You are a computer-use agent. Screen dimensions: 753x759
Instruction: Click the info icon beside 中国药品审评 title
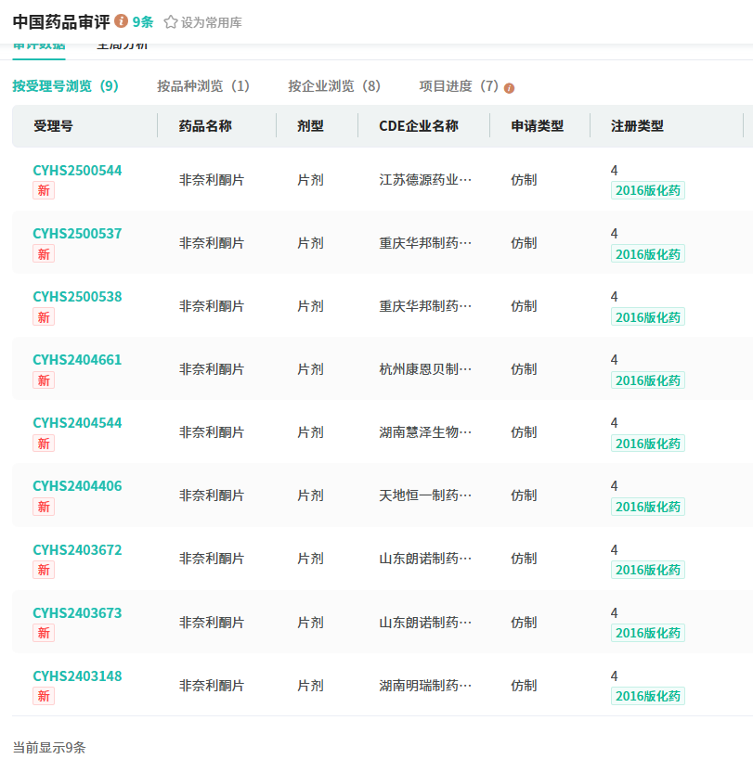tap(122, 21)
